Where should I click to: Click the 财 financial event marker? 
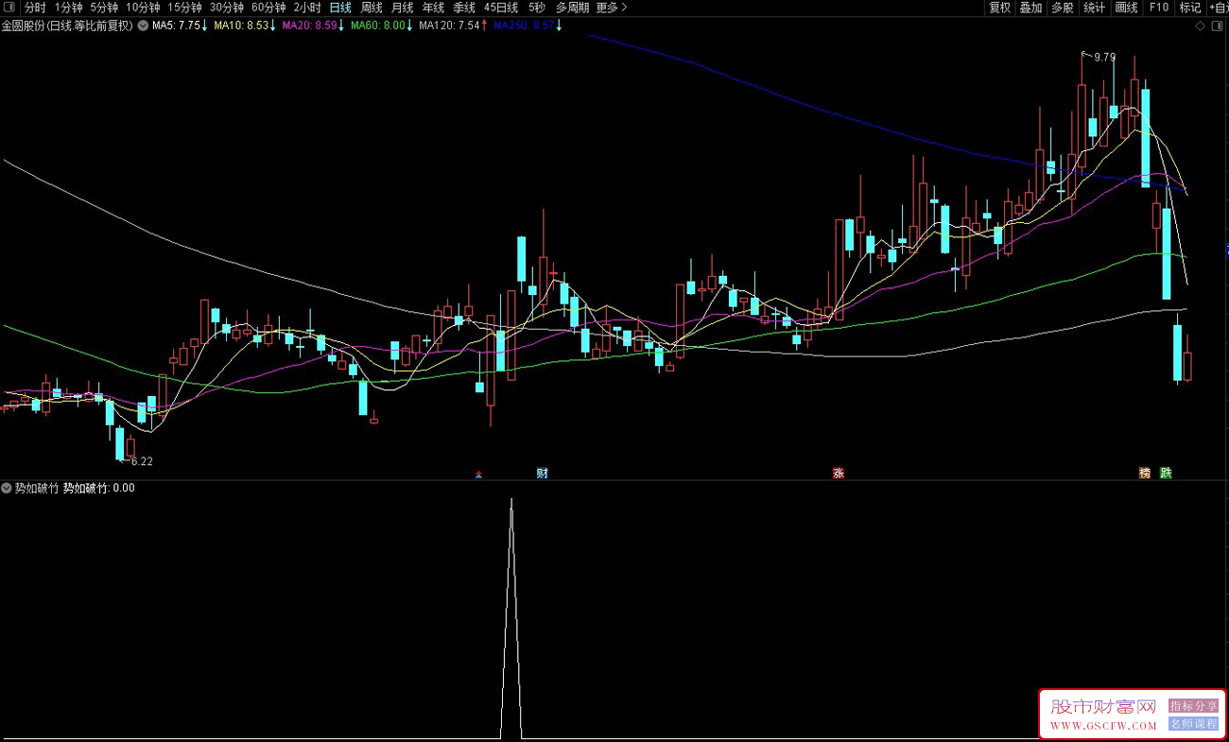(x=542, y=474)
